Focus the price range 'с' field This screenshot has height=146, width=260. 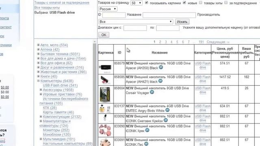[135, 28]
